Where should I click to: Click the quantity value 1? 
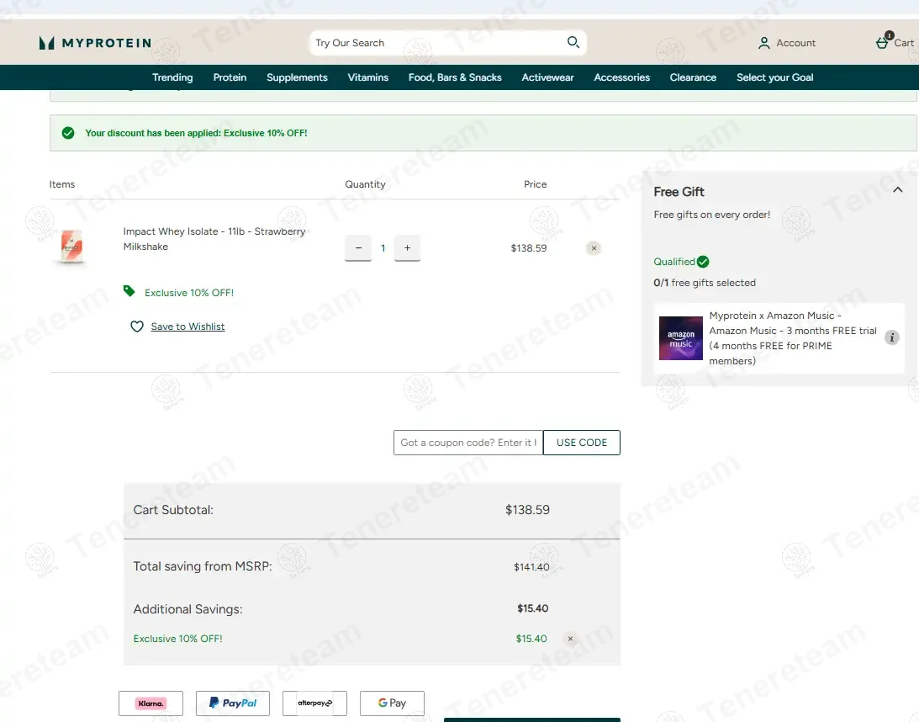click(383, 248)
